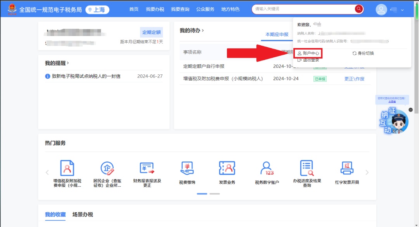Open 税务数字账户 icon
419x227 pixels.
(267, 168)
